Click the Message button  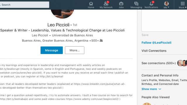pos(52,50)
